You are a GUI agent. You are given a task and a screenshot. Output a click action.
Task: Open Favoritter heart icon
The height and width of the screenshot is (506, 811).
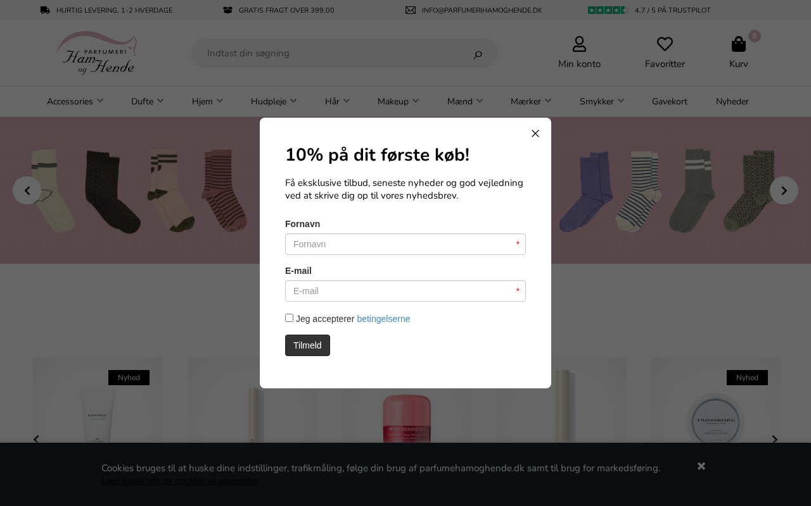tap(665, 44)
